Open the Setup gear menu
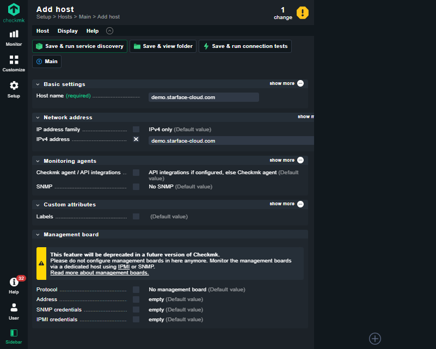The width and height of the screenshot is (436, 349). tap(14, 89)
